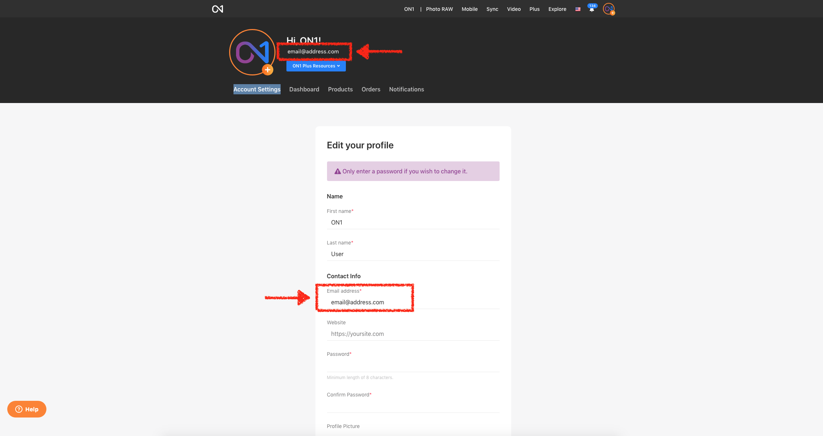Focus the Email address field

click(413, 303)
